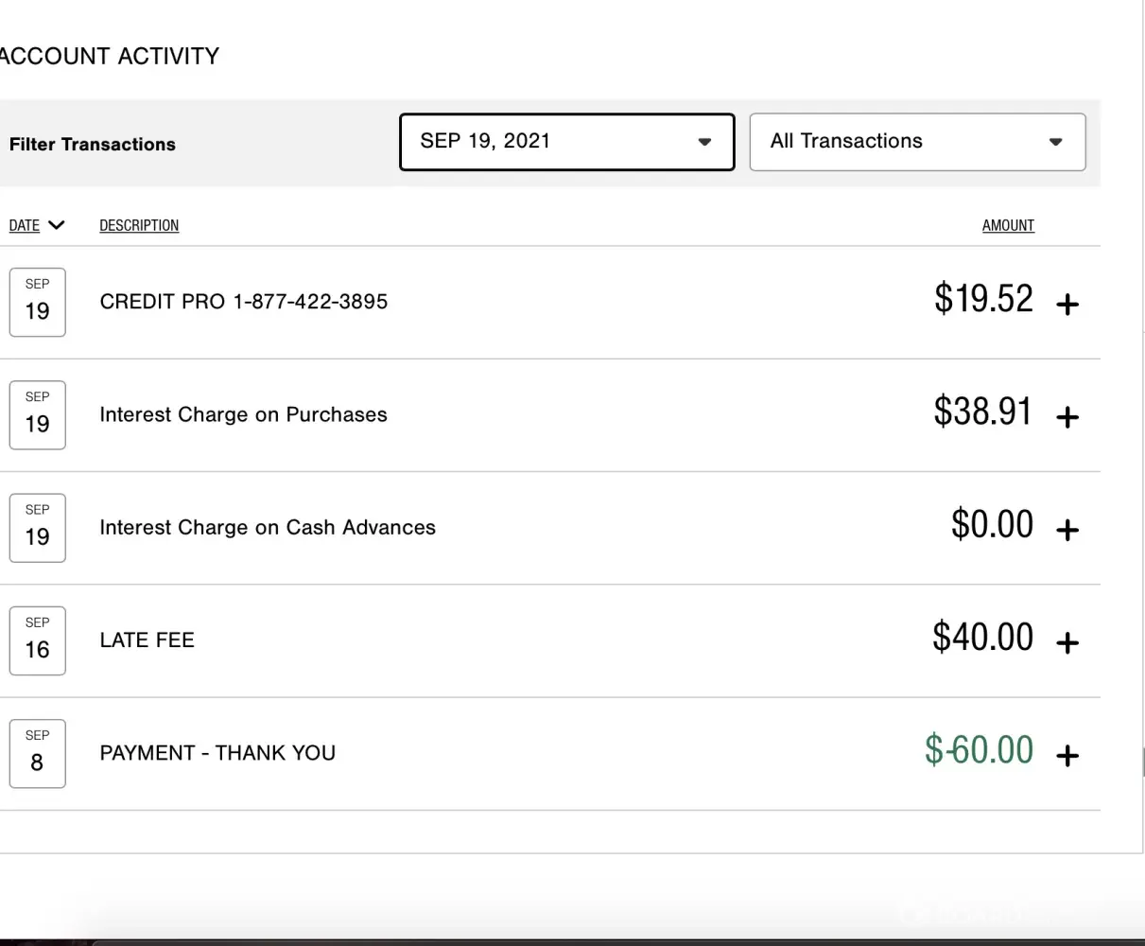This screenshot has width=1145, height=946.
Task: Click plus icon for Cash Advances interest
Action: (1067, 530)
